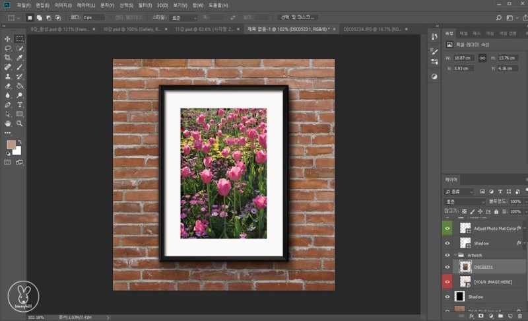Screen dimensions: 528x321
Task: Open the 필터(T) menu
Action: [x=146, y=5]
